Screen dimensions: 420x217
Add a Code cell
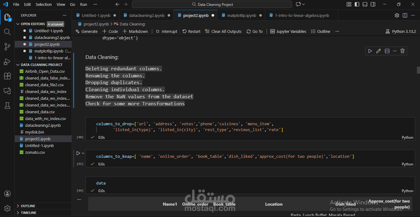click(x=110, y=31)
